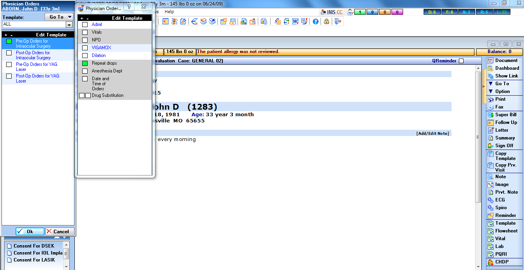Open the Help menu

pyautogui.click(x=169, y=12)
